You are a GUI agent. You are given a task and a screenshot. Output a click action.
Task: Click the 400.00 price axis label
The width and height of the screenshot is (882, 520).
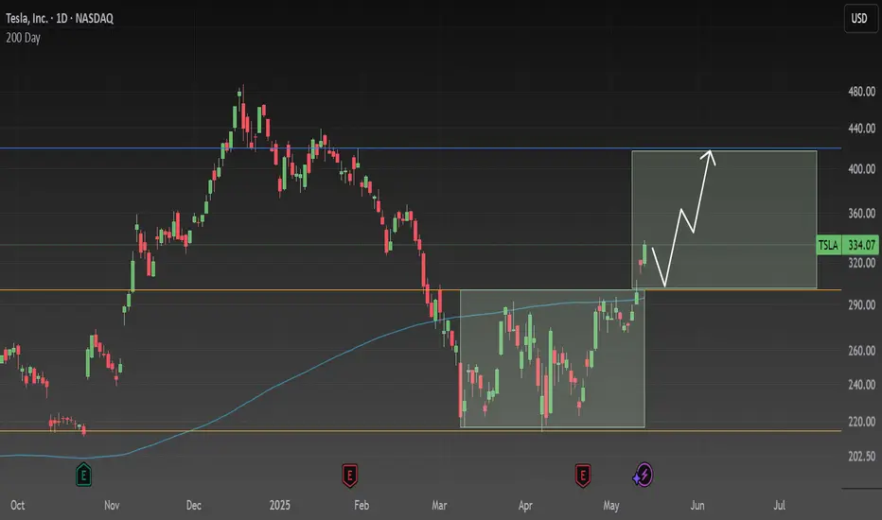[861, 168]
